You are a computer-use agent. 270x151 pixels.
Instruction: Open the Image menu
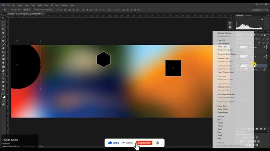[20, 5]
